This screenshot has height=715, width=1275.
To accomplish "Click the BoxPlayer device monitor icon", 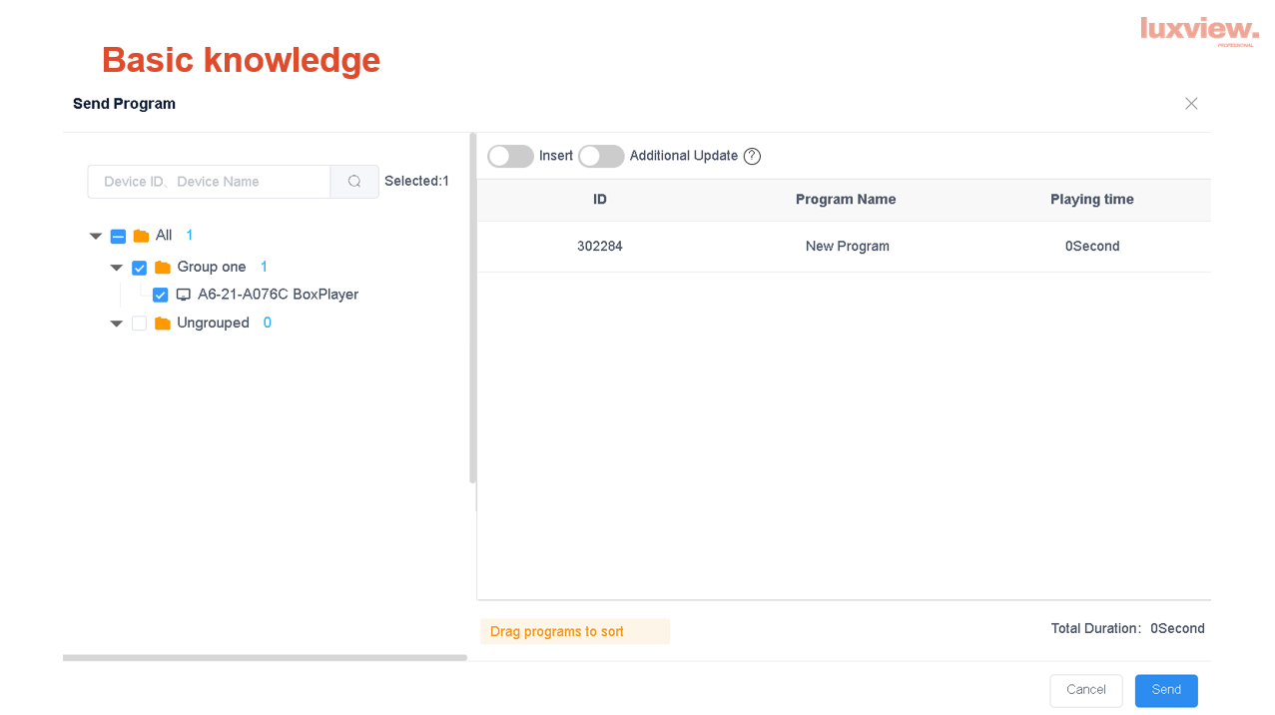I will 184,295.
